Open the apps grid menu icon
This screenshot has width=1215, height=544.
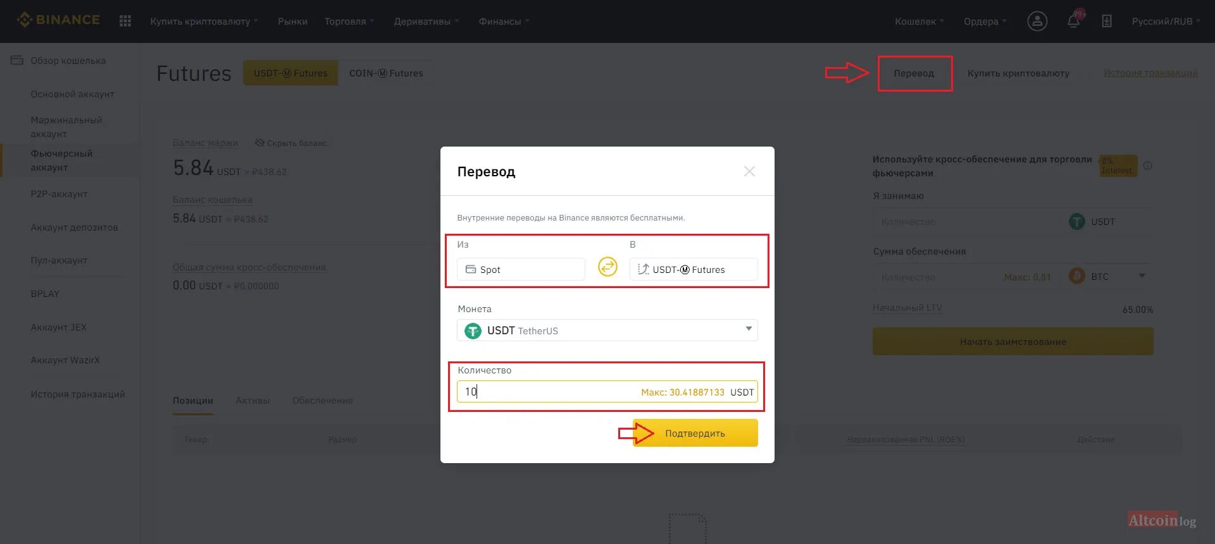pyautogui.click(x=125, y=21)
